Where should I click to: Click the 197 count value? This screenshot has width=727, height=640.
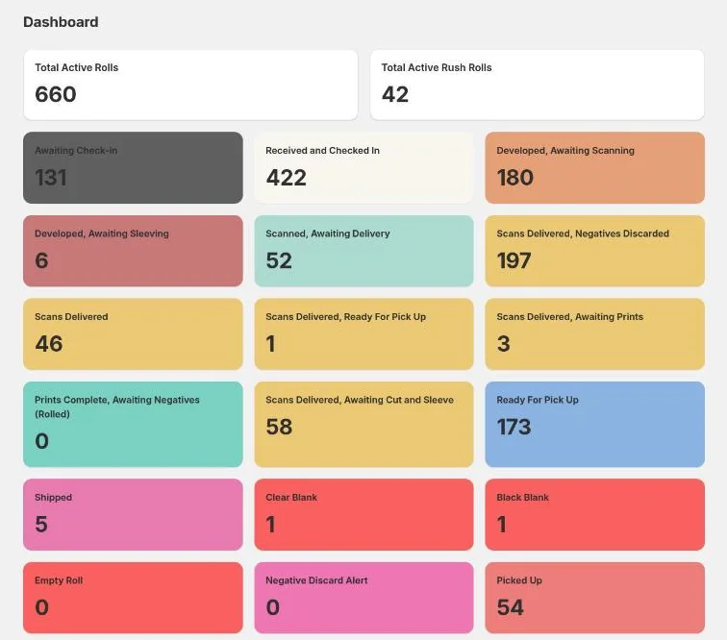514,260
